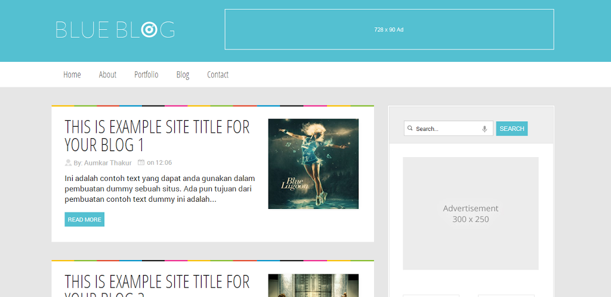The image size is (611, 297).
Task: Click the author person icon before 'By:'
Action: click(x=69, y=162)
